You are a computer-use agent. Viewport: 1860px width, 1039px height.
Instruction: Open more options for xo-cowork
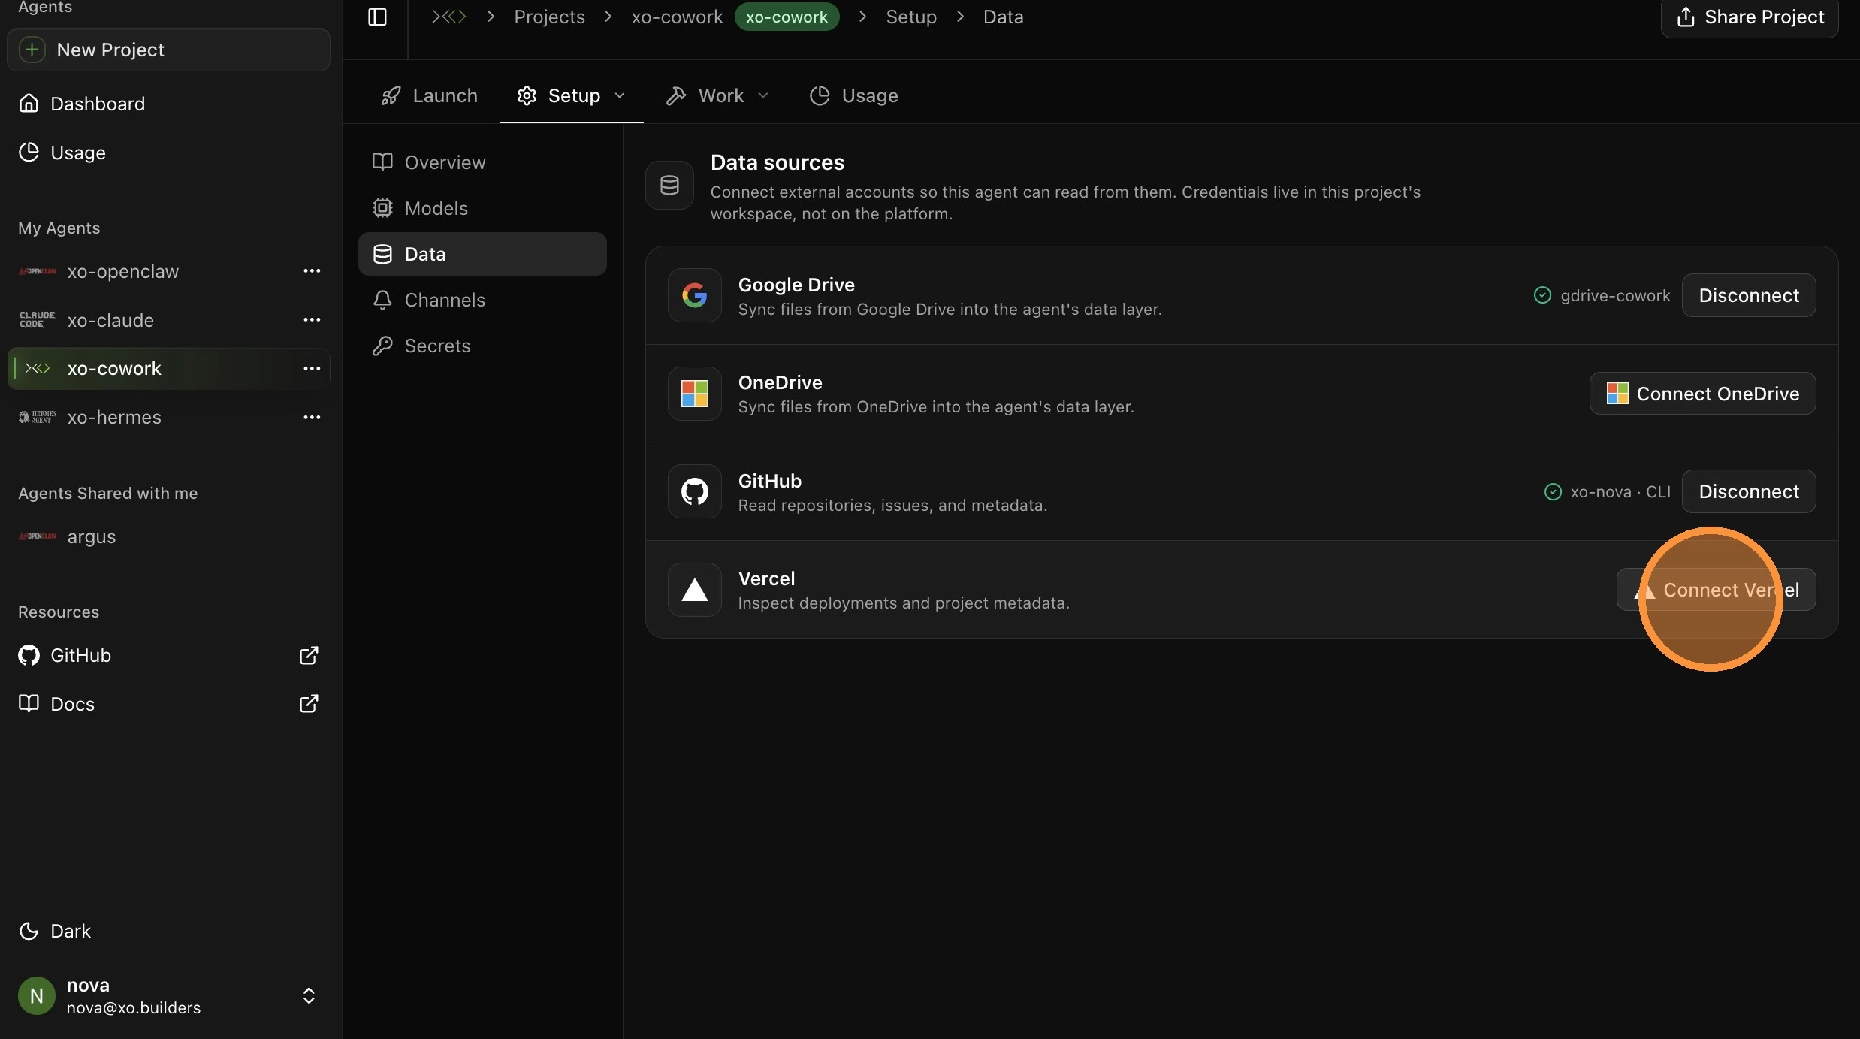(312, 369)
